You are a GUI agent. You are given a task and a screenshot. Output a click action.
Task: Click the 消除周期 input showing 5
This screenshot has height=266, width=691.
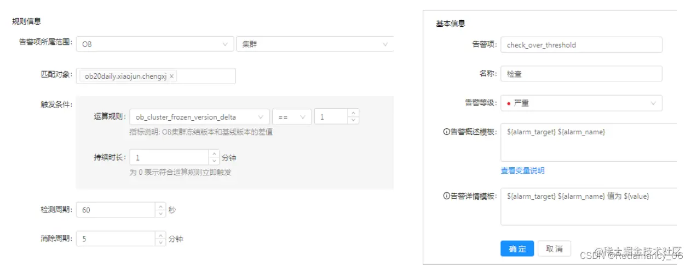[116, 239]
